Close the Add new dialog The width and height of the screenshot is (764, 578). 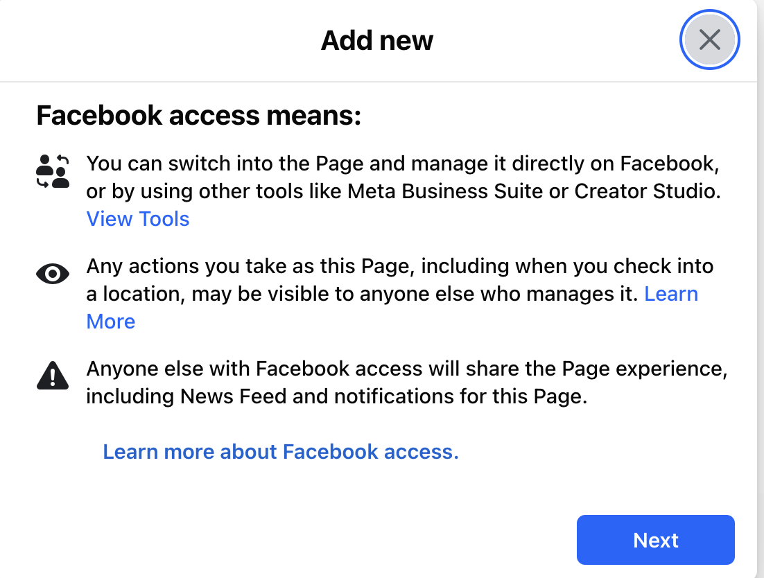(x=709, y=40)
